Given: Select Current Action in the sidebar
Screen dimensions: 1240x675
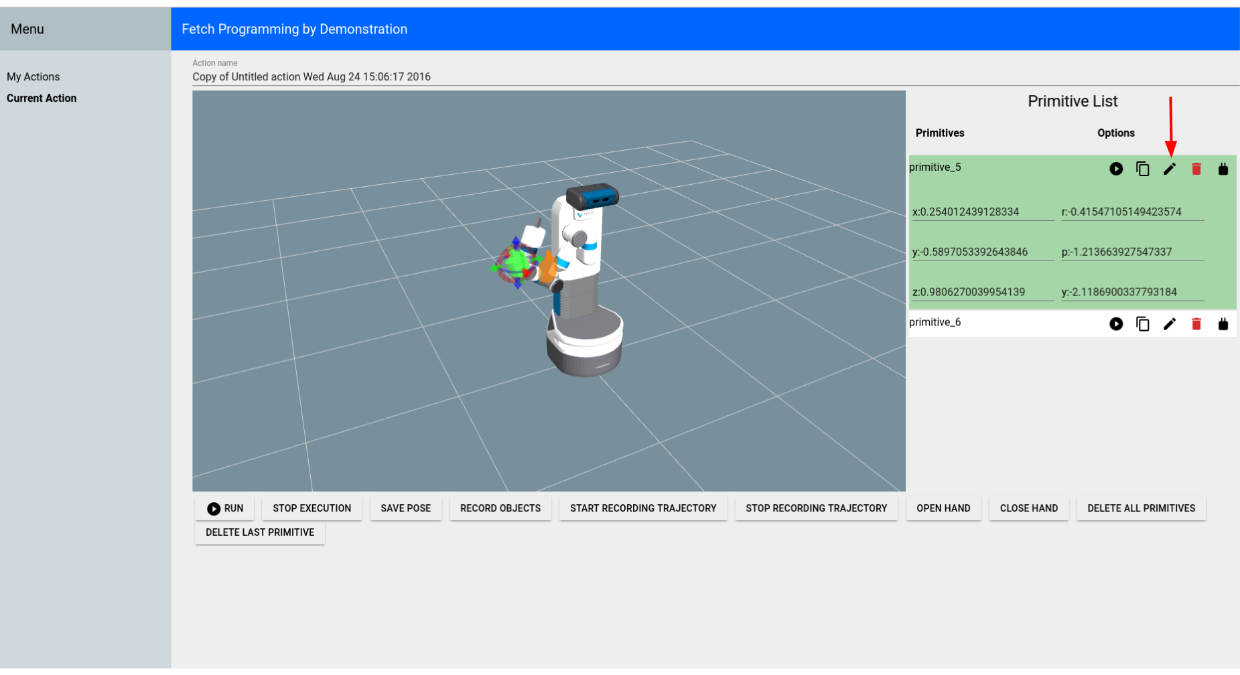Looking at the screenshot, I should (42, 98).
